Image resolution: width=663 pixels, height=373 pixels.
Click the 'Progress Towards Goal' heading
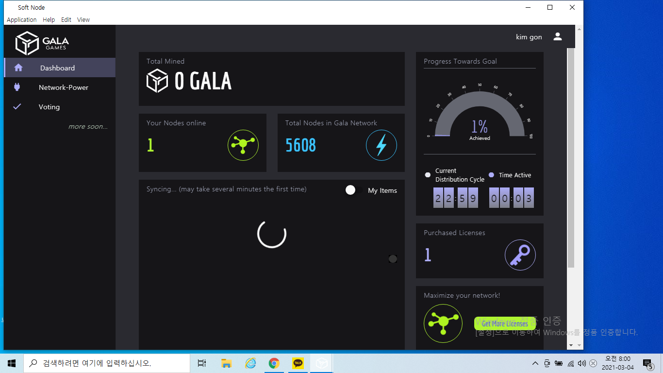coord(460,61)
